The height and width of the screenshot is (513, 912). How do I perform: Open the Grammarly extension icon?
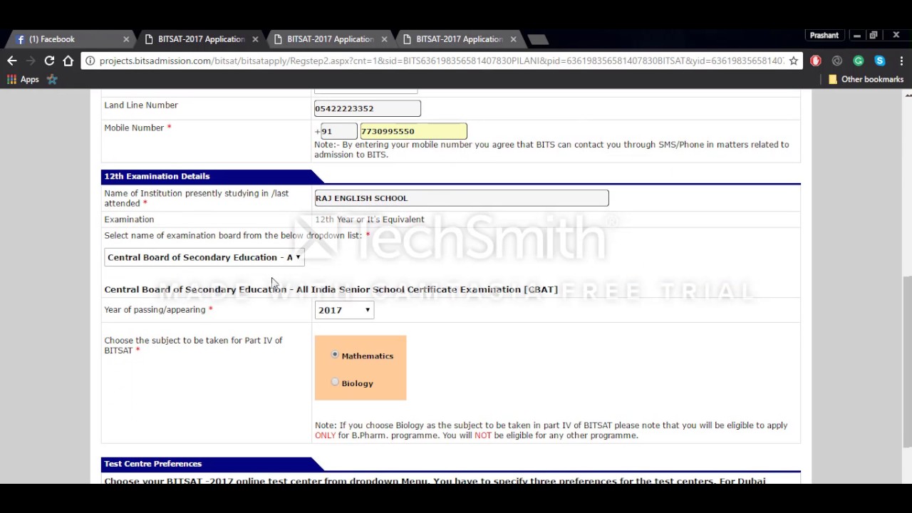[859, 61]
